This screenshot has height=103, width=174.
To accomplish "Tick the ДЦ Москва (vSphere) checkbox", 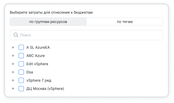I will click(21, 89).
